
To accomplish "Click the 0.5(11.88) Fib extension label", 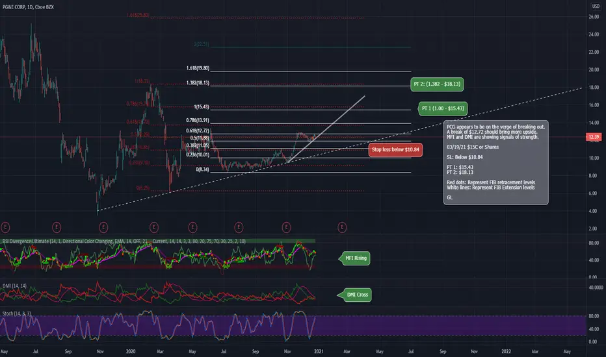I will (x=200, y=138).
